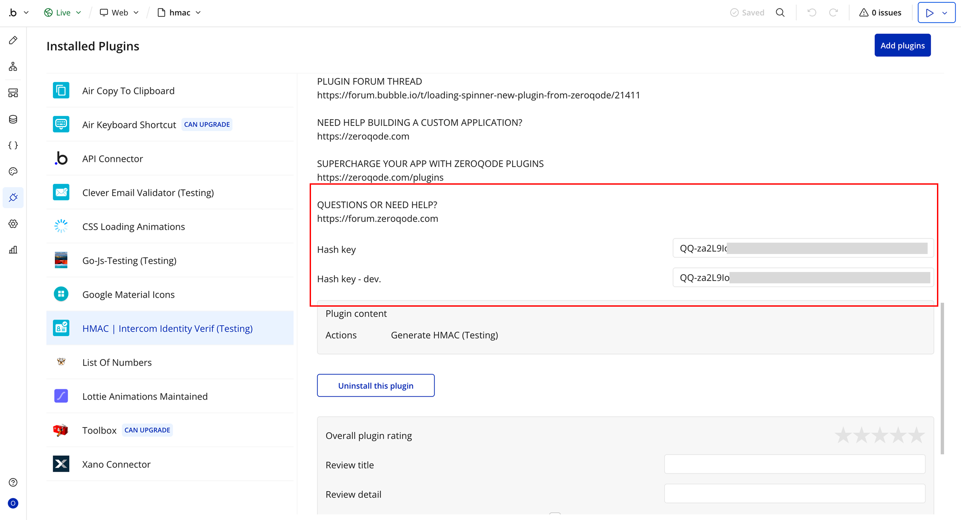Image resolution: width=961 pixels, height=520 pixels.
Task: Open the Design tab pencil icon
Action: 13,40
